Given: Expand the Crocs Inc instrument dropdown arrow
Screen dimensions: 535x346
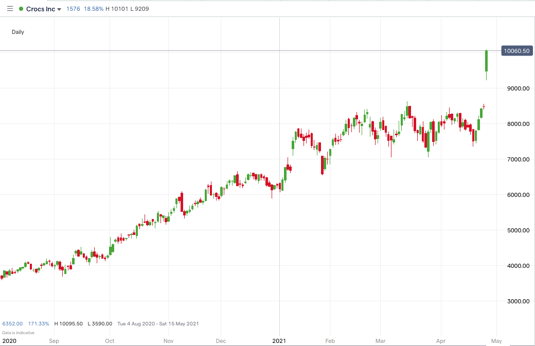Looking at the screenshot, I should [x=59, y=9].
